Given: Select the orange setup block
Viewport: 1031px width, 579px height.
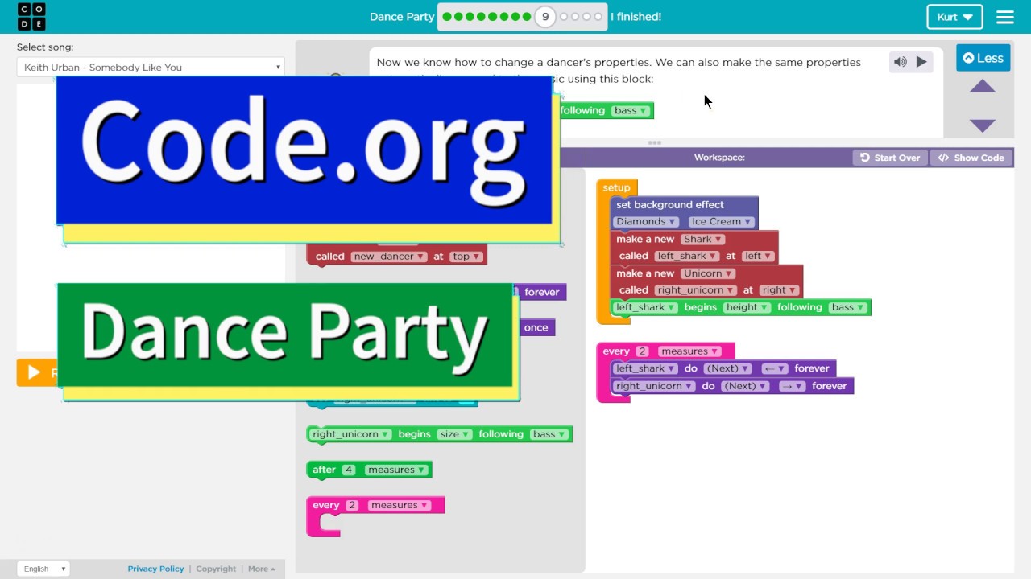Looking at the screenshot, I should 616,187.
